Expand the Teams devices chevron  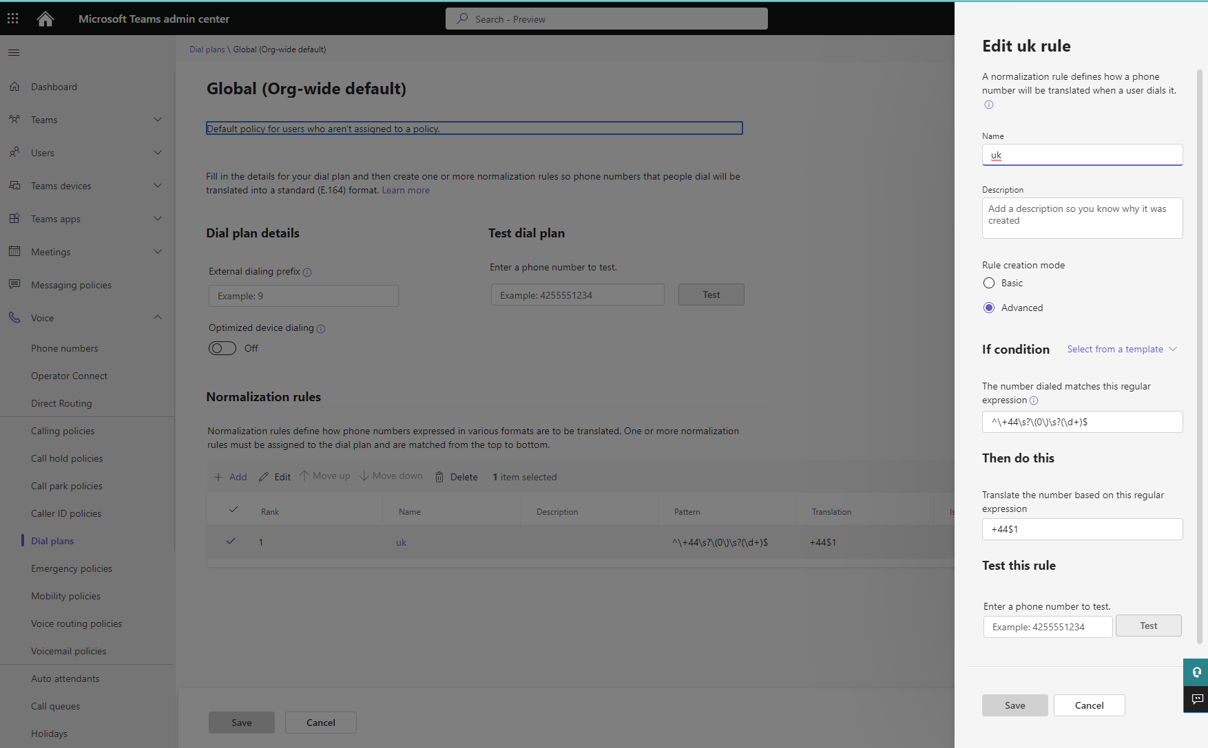158,186
